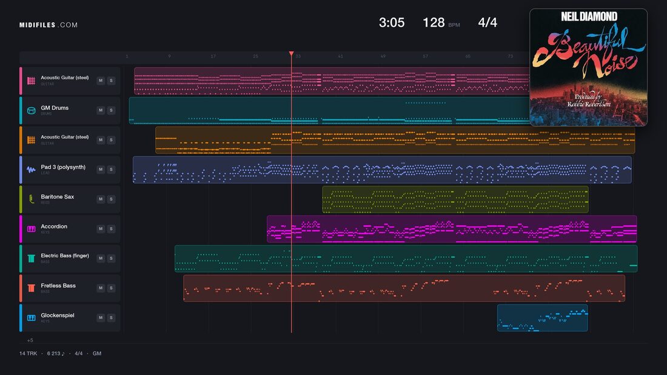
Task: Click the red playhead marker on the ruler
Action: [292, 54]
